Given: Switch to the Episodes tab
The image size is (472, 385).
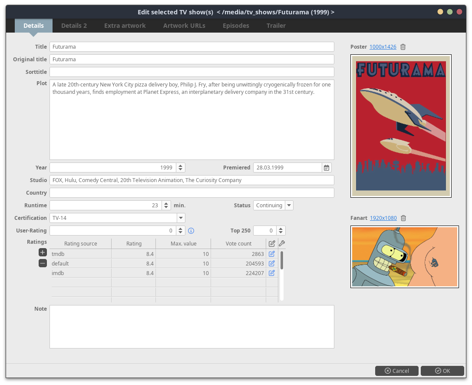Looking at the screenshot, I should coord(236,26).
